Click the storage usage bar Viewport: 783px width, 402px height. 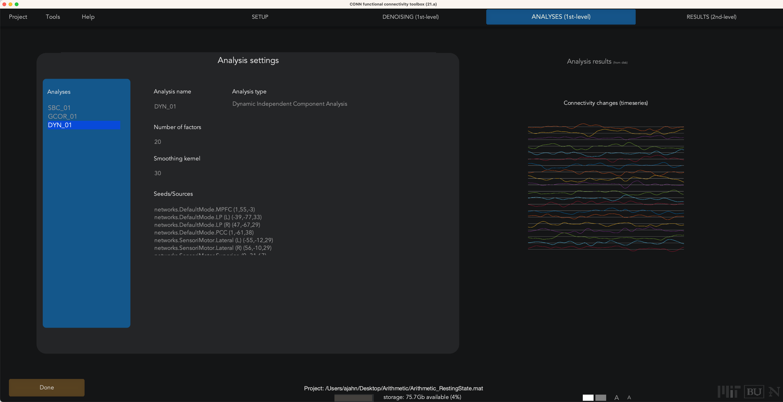pyautogui.click(x=354, y=398)
